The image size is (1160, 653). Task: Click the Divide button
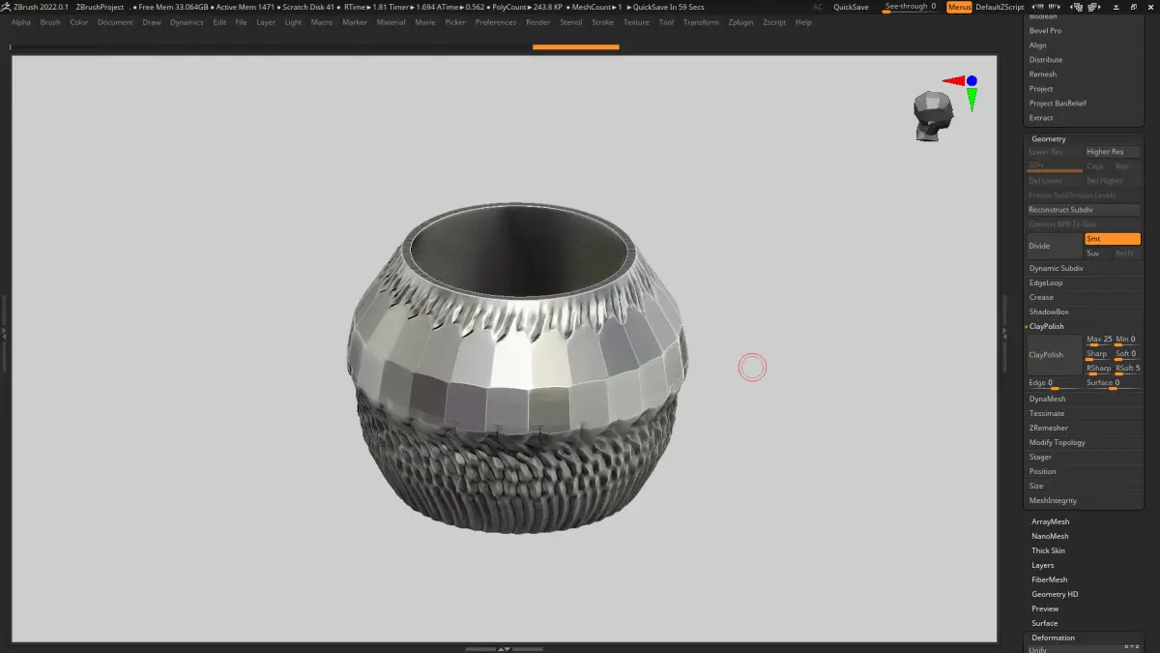coord(1055,246)
